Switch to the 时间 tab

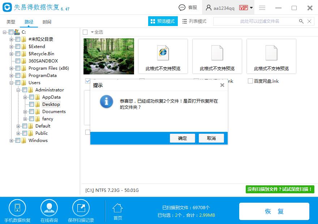pos(47,22)
